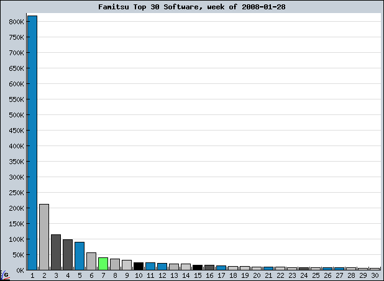Click the 0K y-axis label
Image resolution: width=384 pixels, height=281 pixels.
[20, 270]
